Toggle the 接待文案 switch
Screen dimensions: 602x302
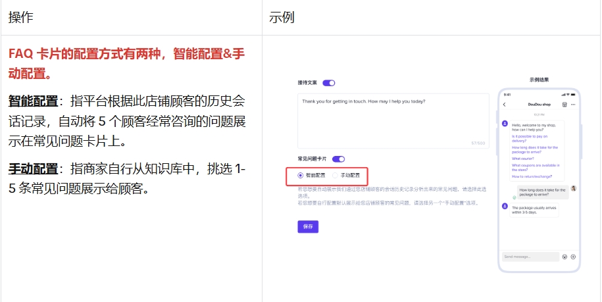coord(329,83)
